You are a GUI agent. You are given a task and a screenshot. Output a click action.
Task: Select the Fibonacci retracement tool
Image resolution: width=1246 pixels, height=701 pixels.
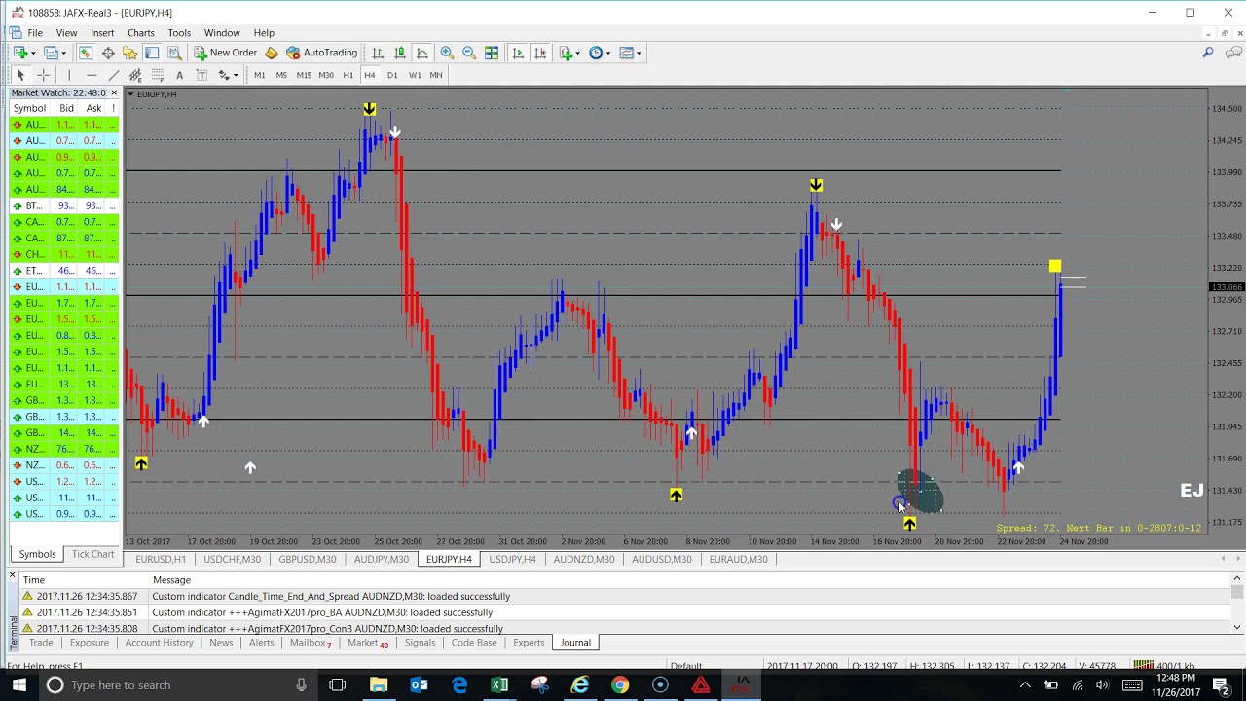[x=158, y=75]
